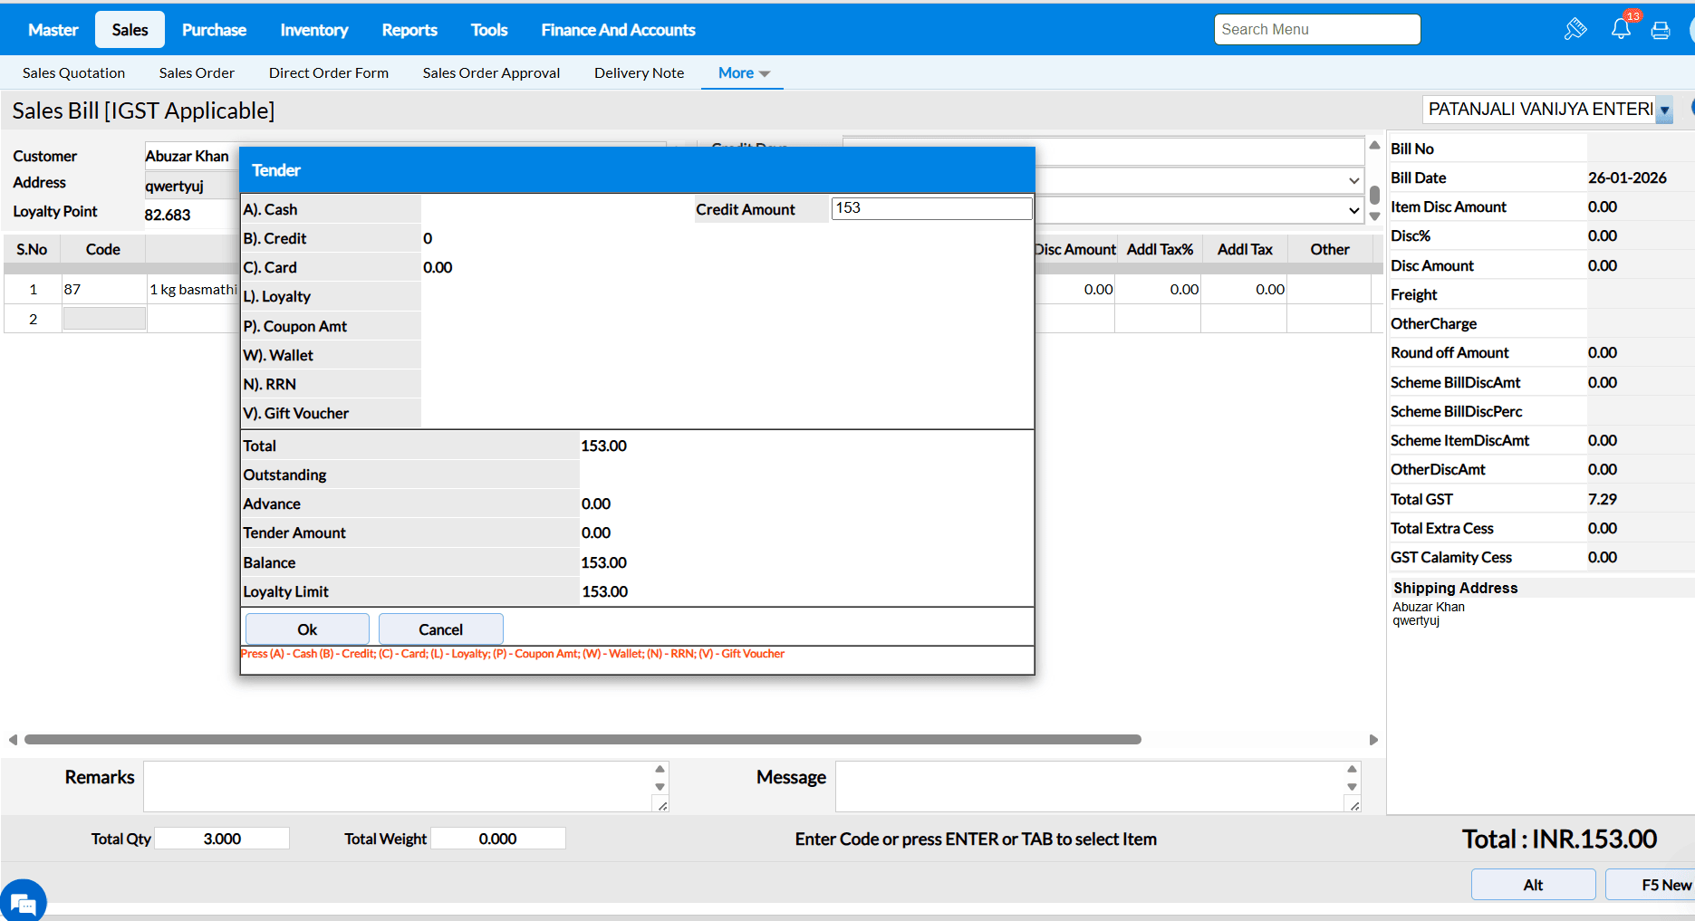This screenshot has height=921, width=1695.
Task: Click the printer icon in header
Action: 1661,31
